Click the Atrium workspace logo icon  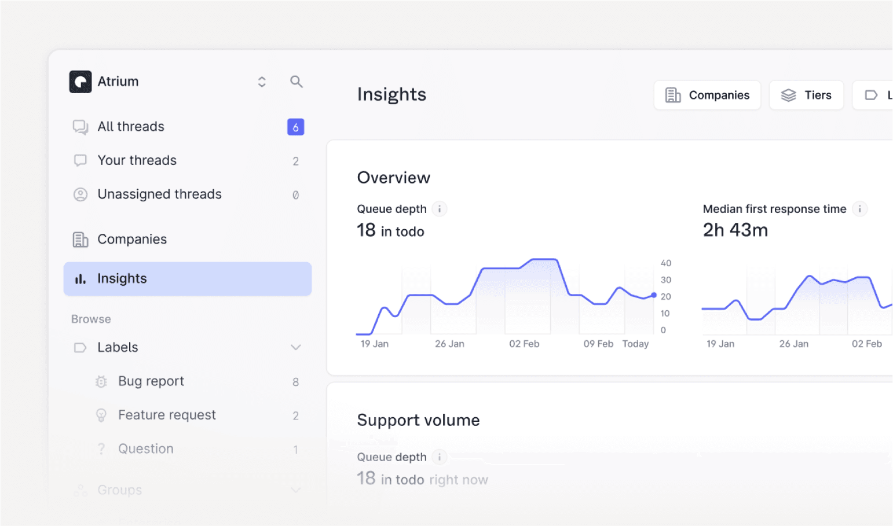(79, 82)
